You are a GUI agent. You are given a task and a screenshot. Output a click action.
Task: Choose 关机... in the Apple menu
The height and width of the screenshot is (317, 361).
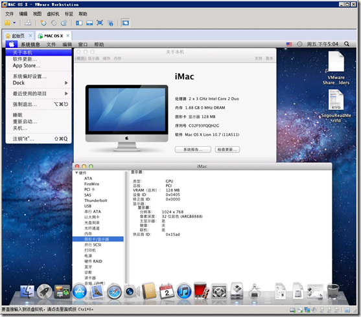point(39,128)
